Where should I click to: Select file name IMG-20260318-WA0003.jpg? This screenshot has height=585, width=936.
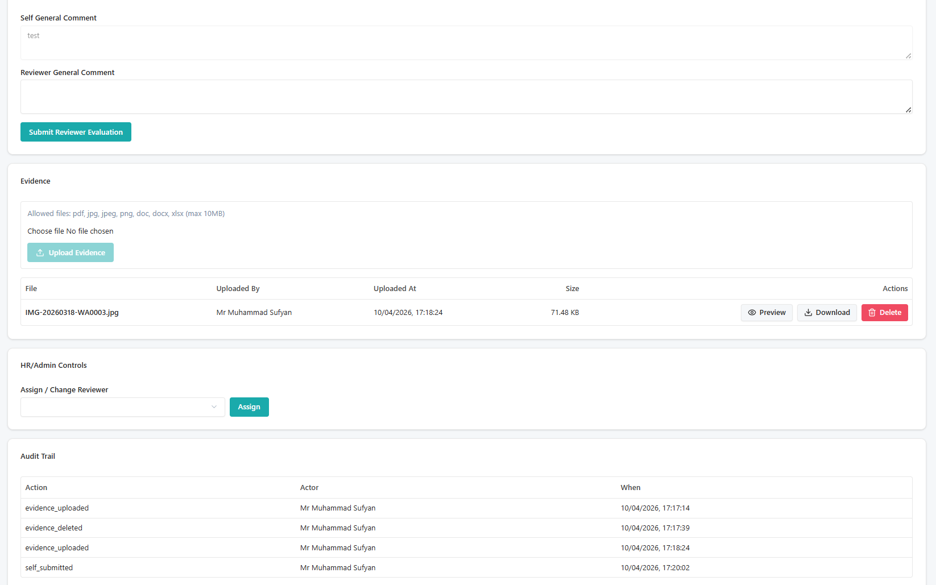(x=72, y=313)
